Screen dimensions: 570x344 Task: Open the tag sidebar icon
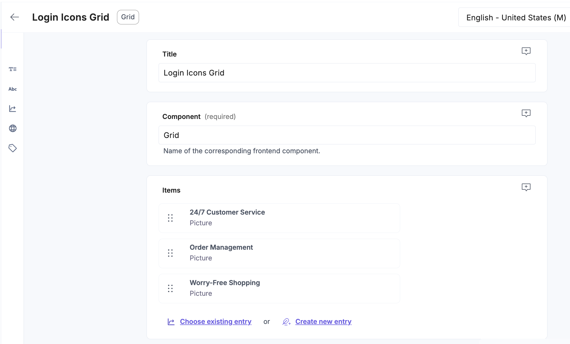[13, 148]
